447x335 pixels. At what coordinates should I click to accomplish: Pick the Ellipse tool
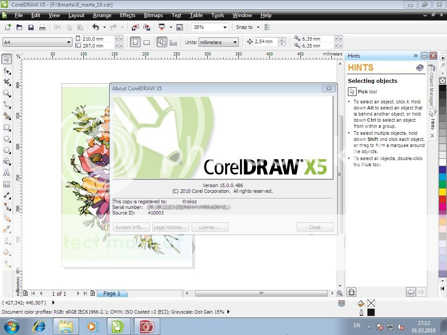[7, 139]
